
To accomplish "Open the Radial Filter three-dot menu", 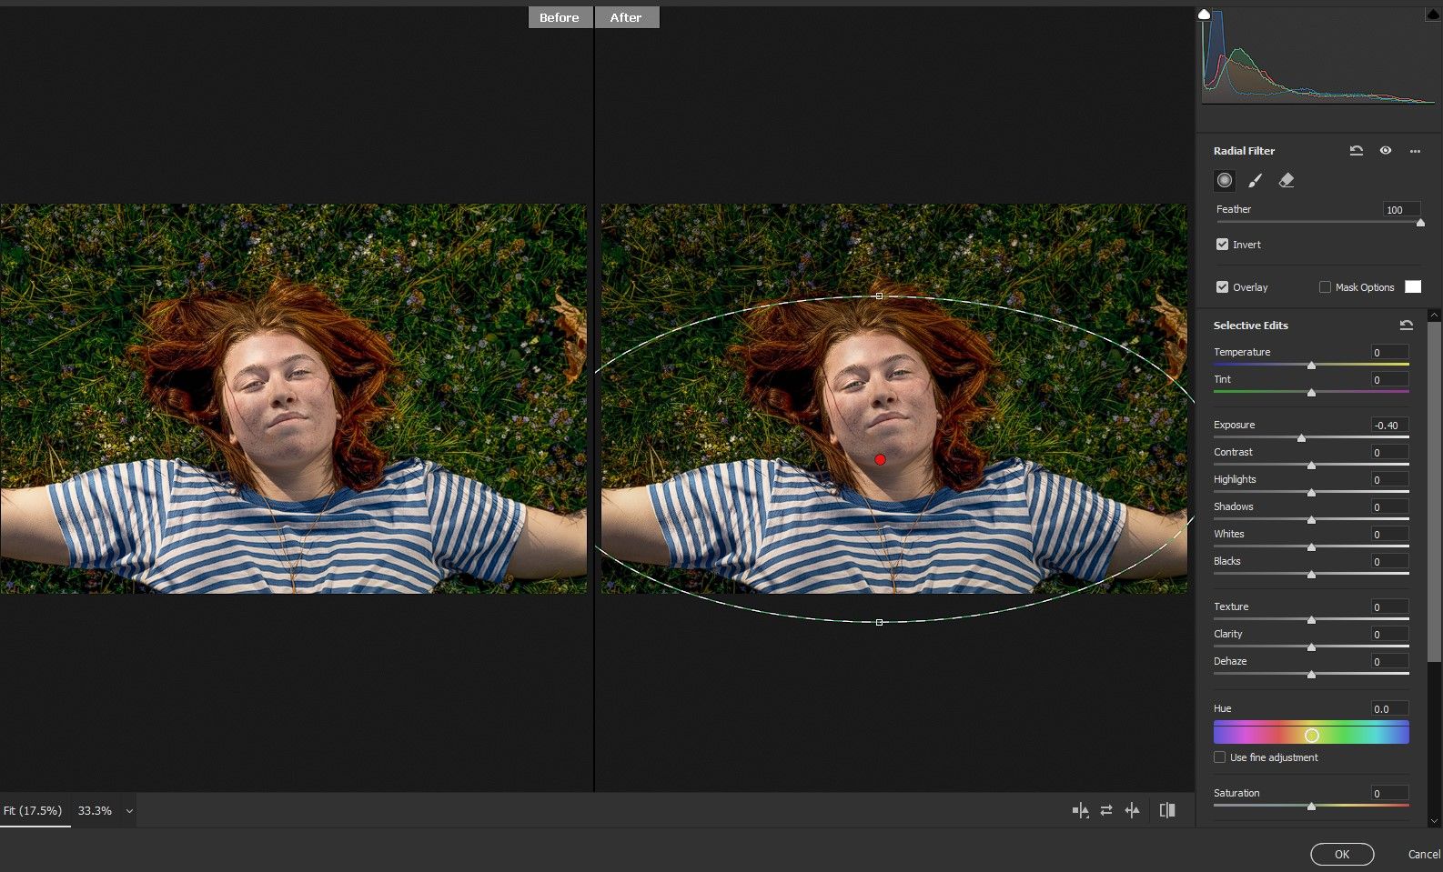I will click(x=1415, y=151).
